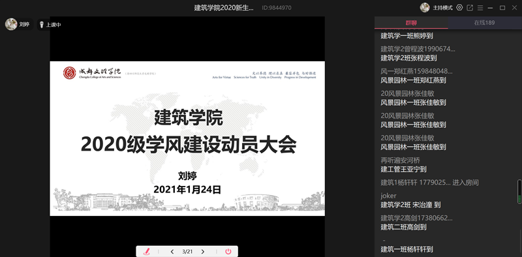Open the 在线189 online members tab
522x257 pixels.
click(x=484, y=23)
